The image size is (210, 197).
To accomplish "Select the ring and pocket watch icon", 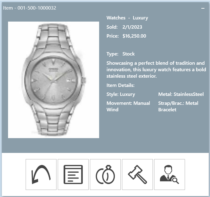I will (x=105, y=174).
